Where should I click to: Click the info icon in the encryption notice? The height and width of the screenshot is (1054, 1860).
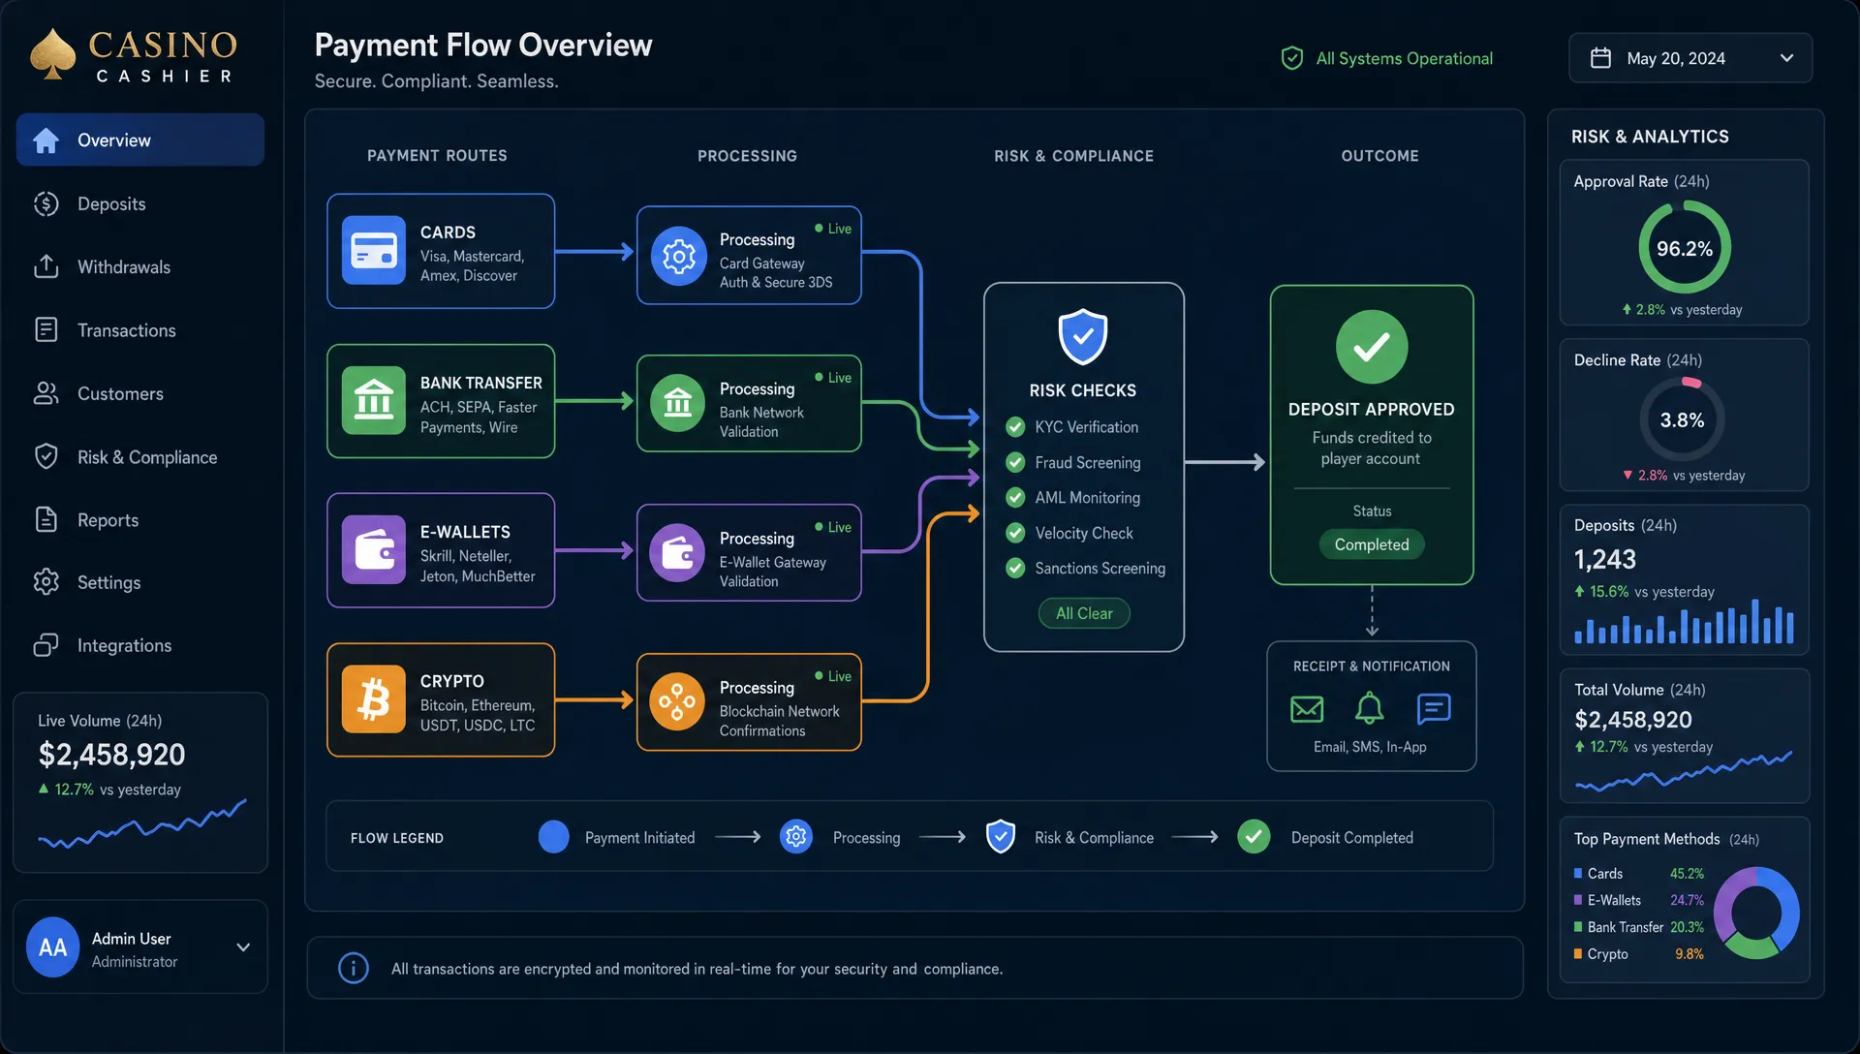354,968
